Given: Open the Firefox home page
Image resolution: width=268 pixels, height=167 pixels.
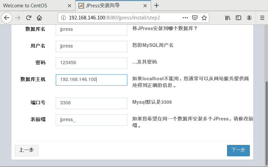Looking at the screenshot, I should click(39, 18).
